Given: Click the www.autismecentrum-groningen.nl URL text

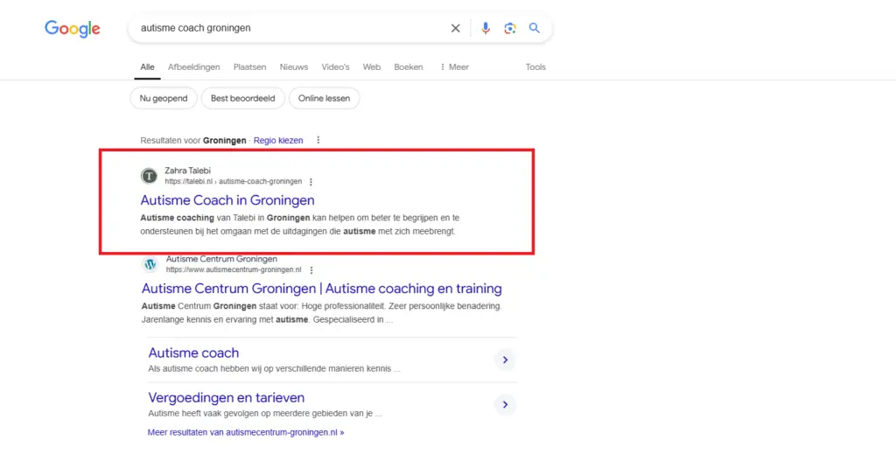Looking at the screenshot, I should pos(234,269).
